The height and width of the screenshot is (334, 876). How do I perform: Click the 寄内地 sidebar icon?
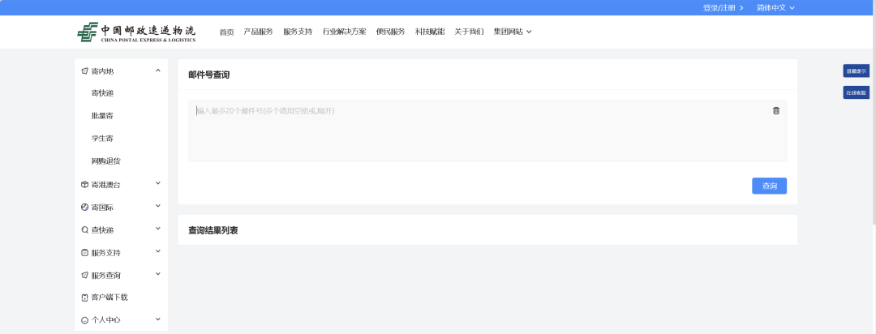[85, 71]
